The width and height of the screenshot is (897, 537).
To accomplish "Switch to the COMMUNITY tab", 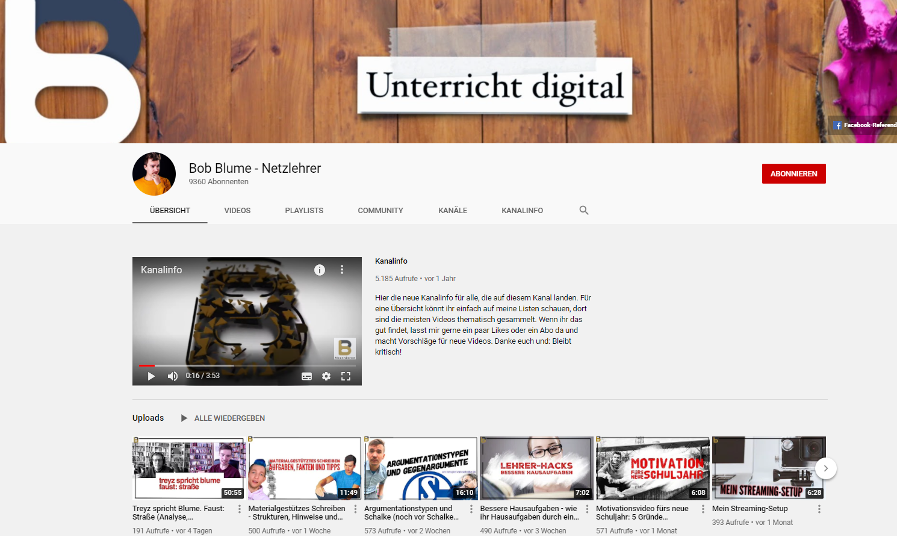I will point(380,210).
